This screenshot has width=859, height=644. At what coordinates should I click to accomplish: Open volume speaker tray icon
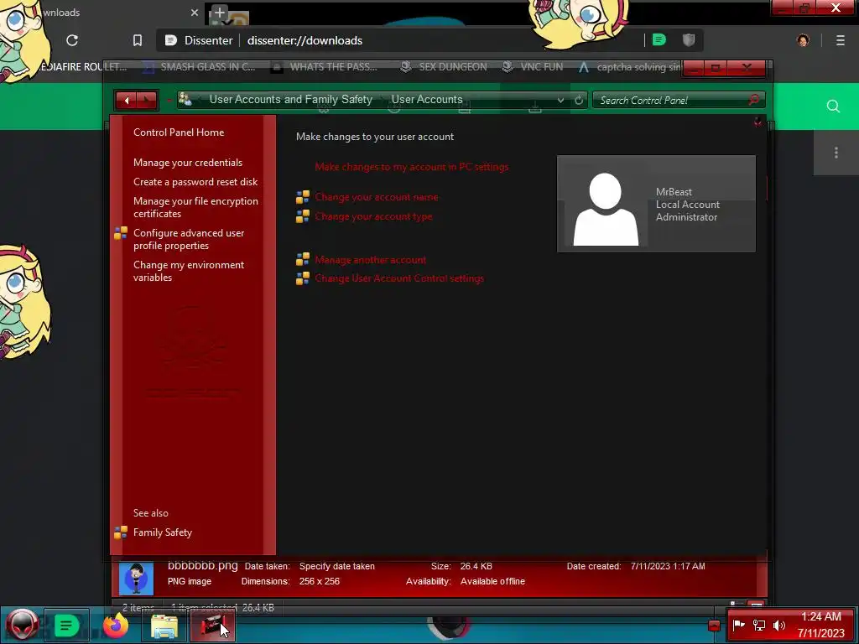point(779,625)
